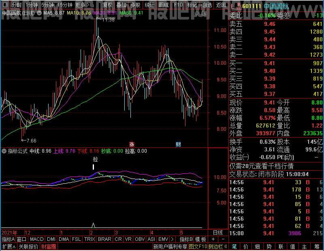Click the L marker icon near stock code
The width and height of the screenshot is (324, 251).
(x=232, y=6)
